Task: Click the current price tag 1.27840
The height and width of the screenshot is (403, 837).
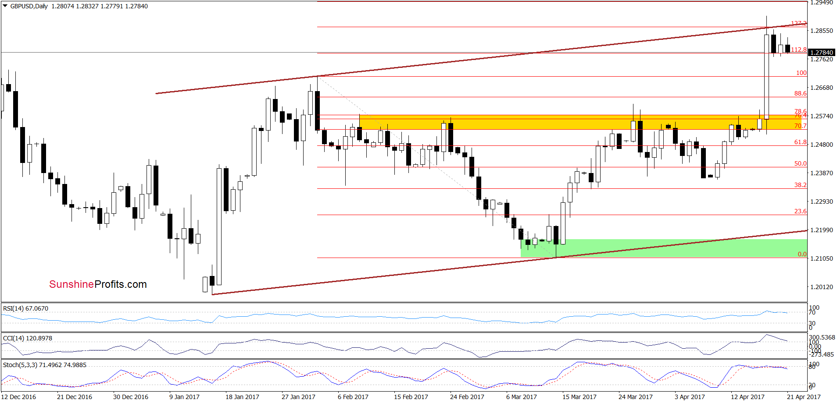Action: 822,53
